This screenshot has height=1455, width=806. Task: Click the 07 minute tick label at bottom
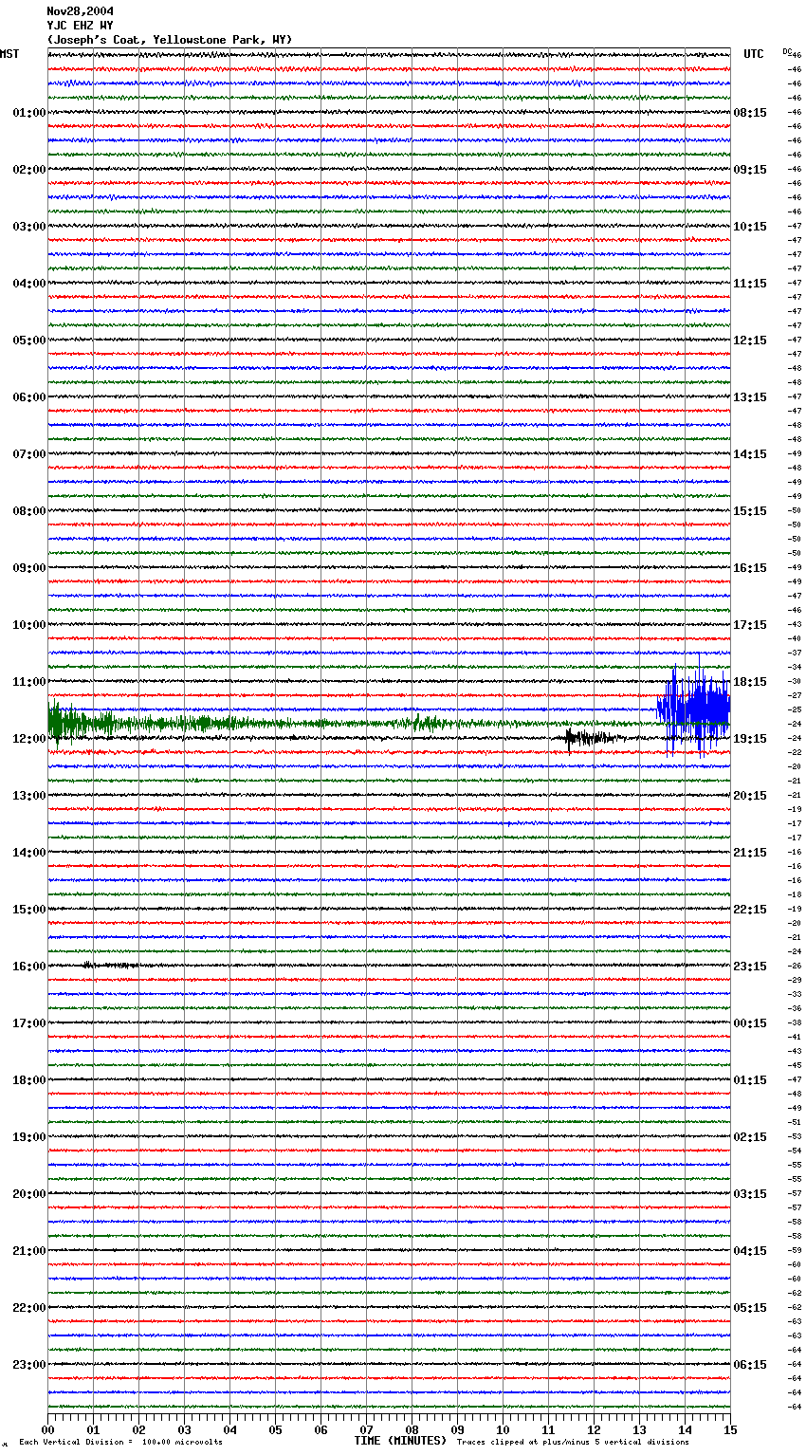(x=366, y=1429)
